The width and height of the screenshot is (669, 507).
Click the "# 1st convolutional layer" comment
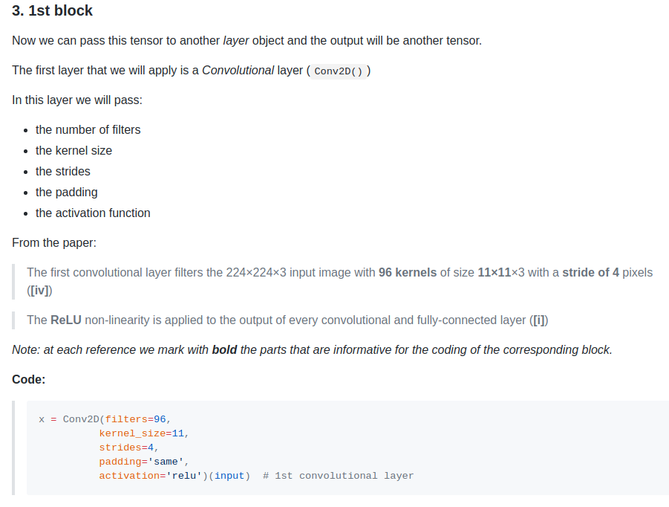(x=338, y=476)
